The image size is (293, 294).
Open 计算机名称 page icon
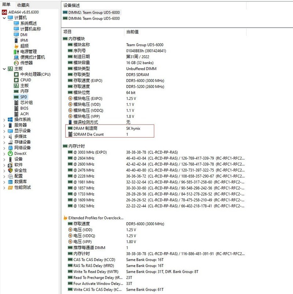point(16,29)
